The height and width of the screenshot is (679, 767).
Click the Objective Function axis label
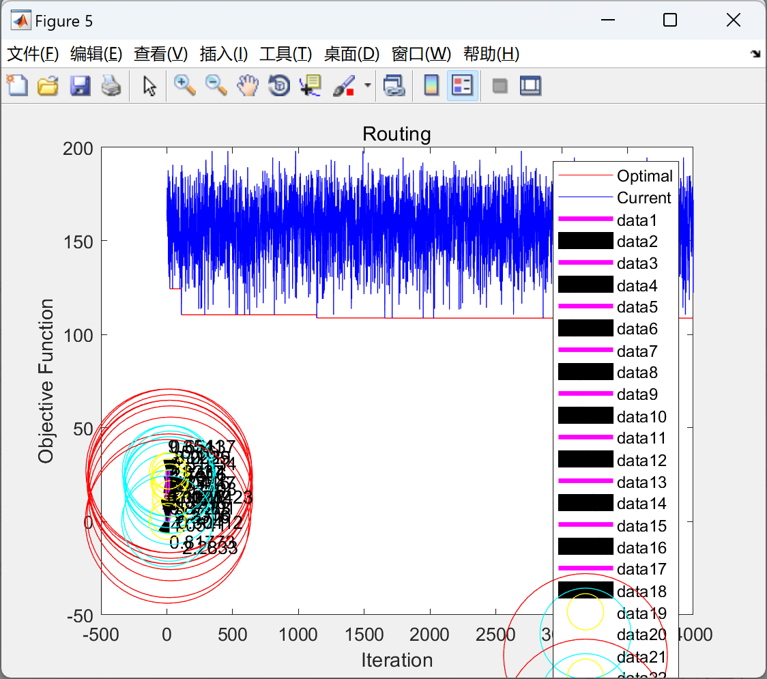46,381
